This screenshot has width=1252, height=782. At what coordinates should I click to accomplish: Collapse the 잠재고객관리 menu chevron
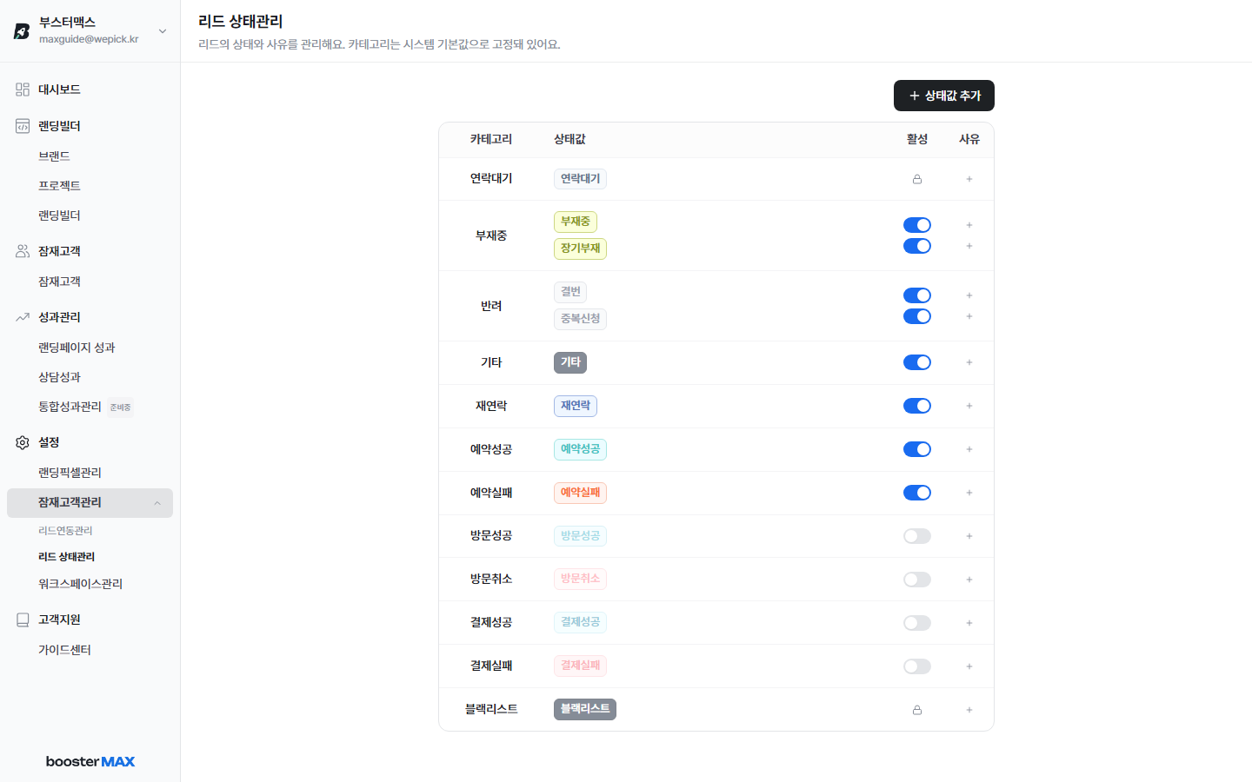pyautogui.click(x=157, y=503)
